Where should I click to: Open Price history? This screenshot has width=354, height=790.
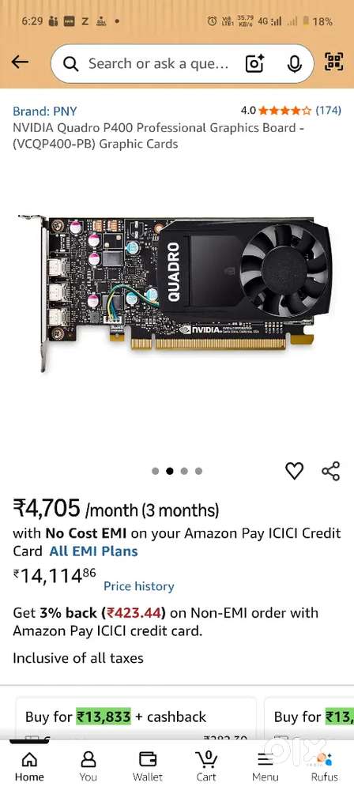(x=138, y=586)
